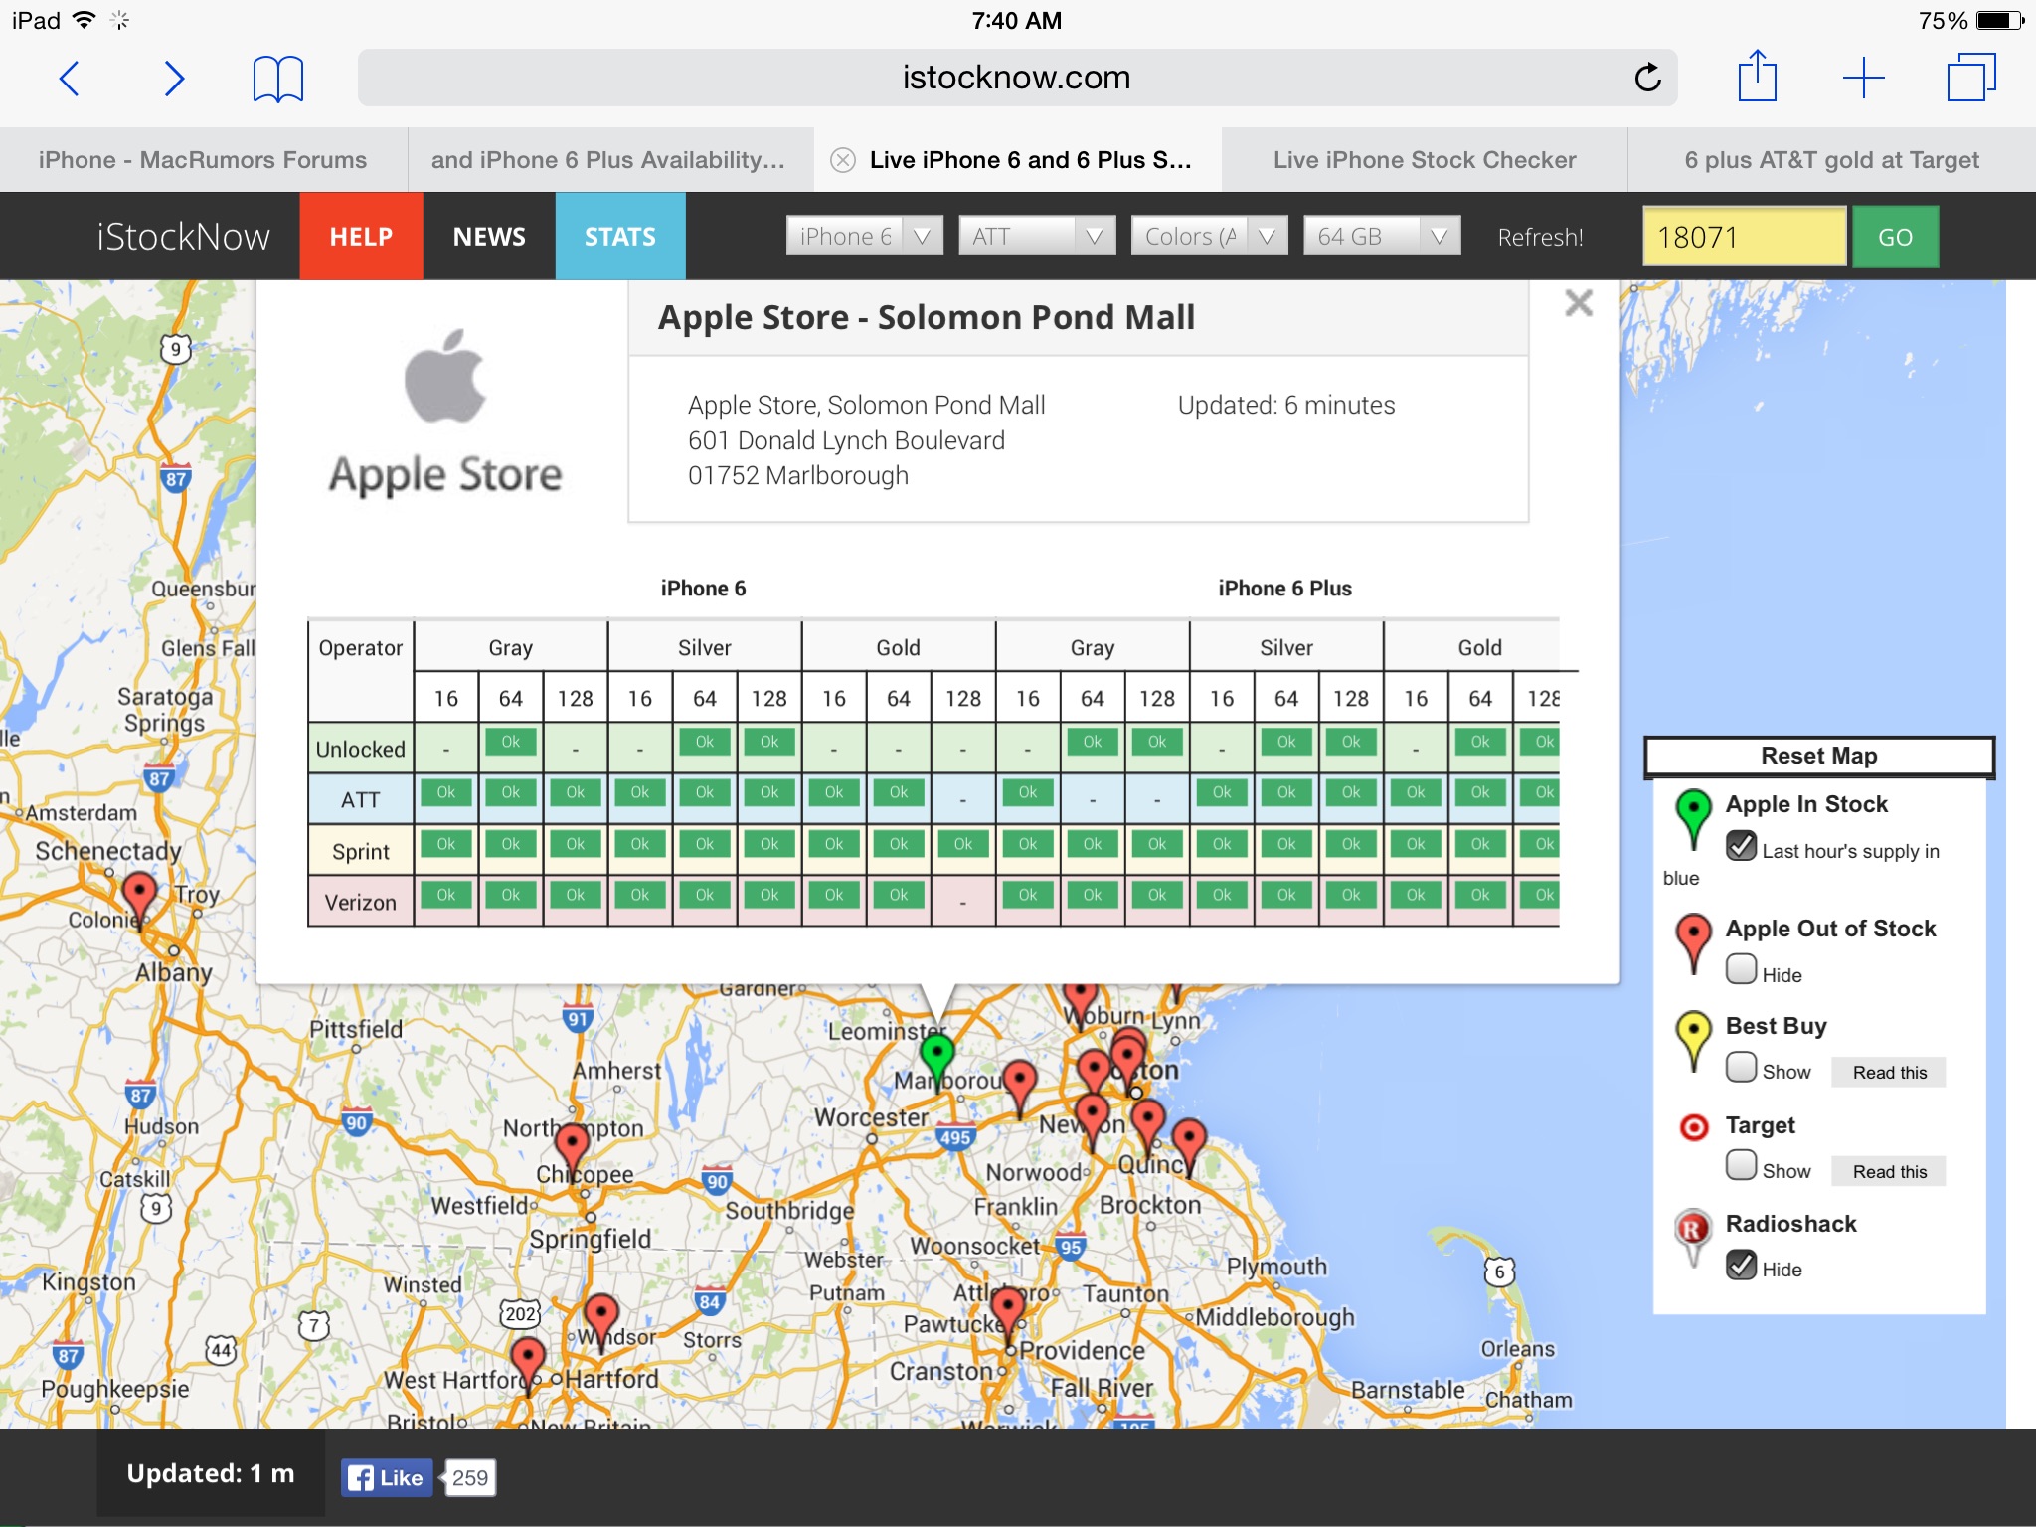Reload the page with the refresh icon
The image size is (2036, 1527).
tap(1647, 78)
